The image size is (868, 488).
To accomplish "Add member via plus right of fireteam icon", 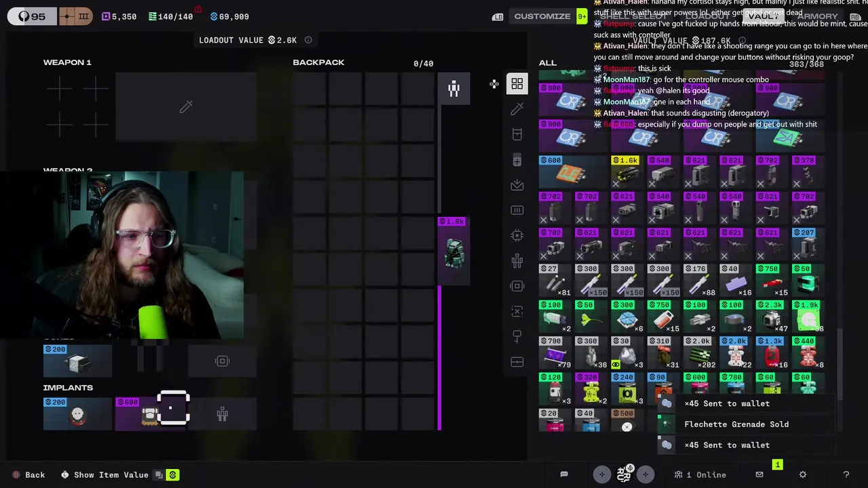I will click(645, 474).
